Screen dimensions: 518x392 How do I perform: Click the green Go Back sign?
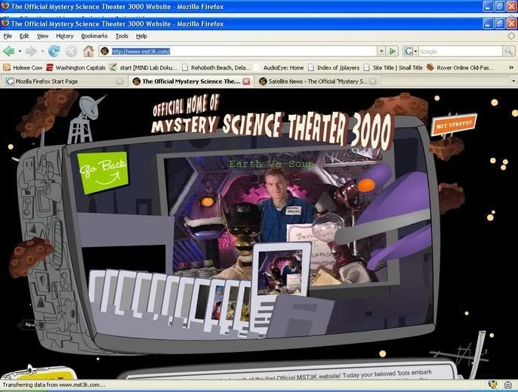pyautogui.click(x=103, y=171)
